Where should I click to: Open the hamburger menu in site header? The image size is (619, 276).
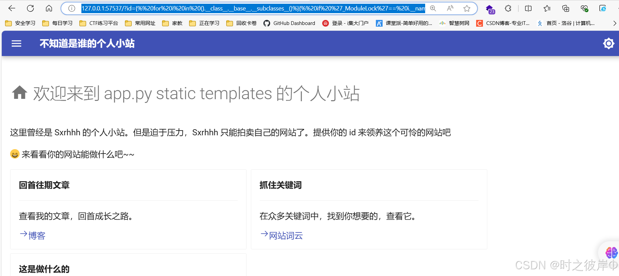[17, 44]
